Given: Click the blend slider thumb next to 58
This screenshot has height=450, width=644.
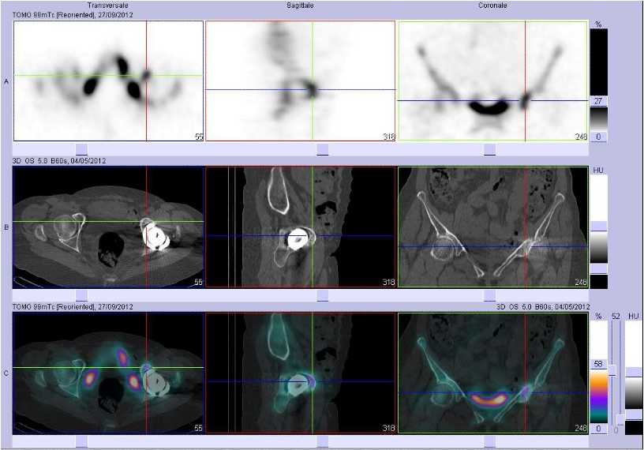Looking at the screenshot, I should [612, 369].
